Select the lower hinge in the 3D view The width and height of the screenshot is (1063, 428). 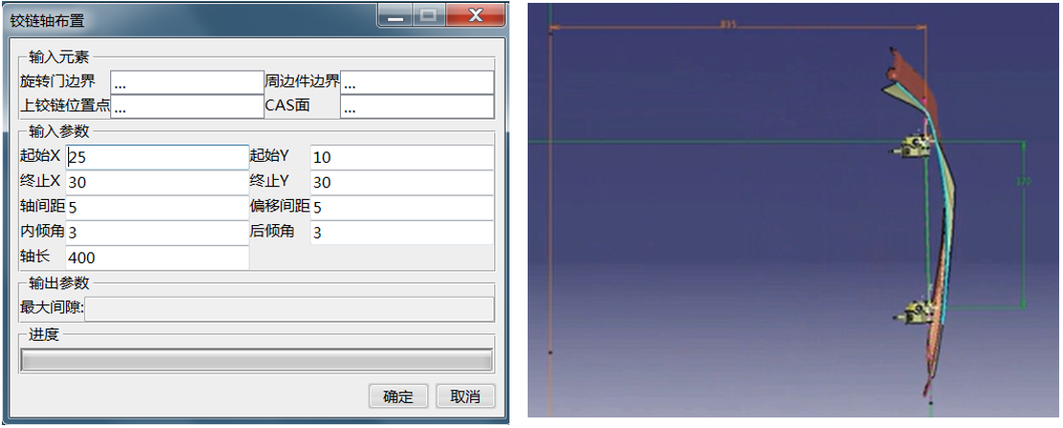pyautogui.click(x=916, y=309)
